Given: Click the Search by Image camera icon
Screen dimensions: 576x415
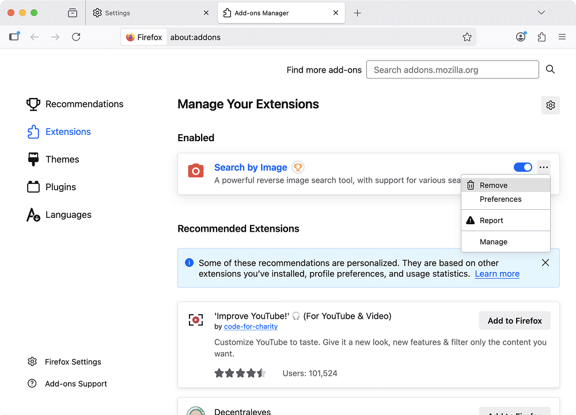Looking at the screenshot, I should click(195, 171).
